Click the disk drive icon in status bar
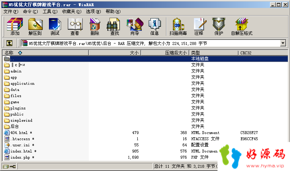290x171 pixels. point(6,167)
